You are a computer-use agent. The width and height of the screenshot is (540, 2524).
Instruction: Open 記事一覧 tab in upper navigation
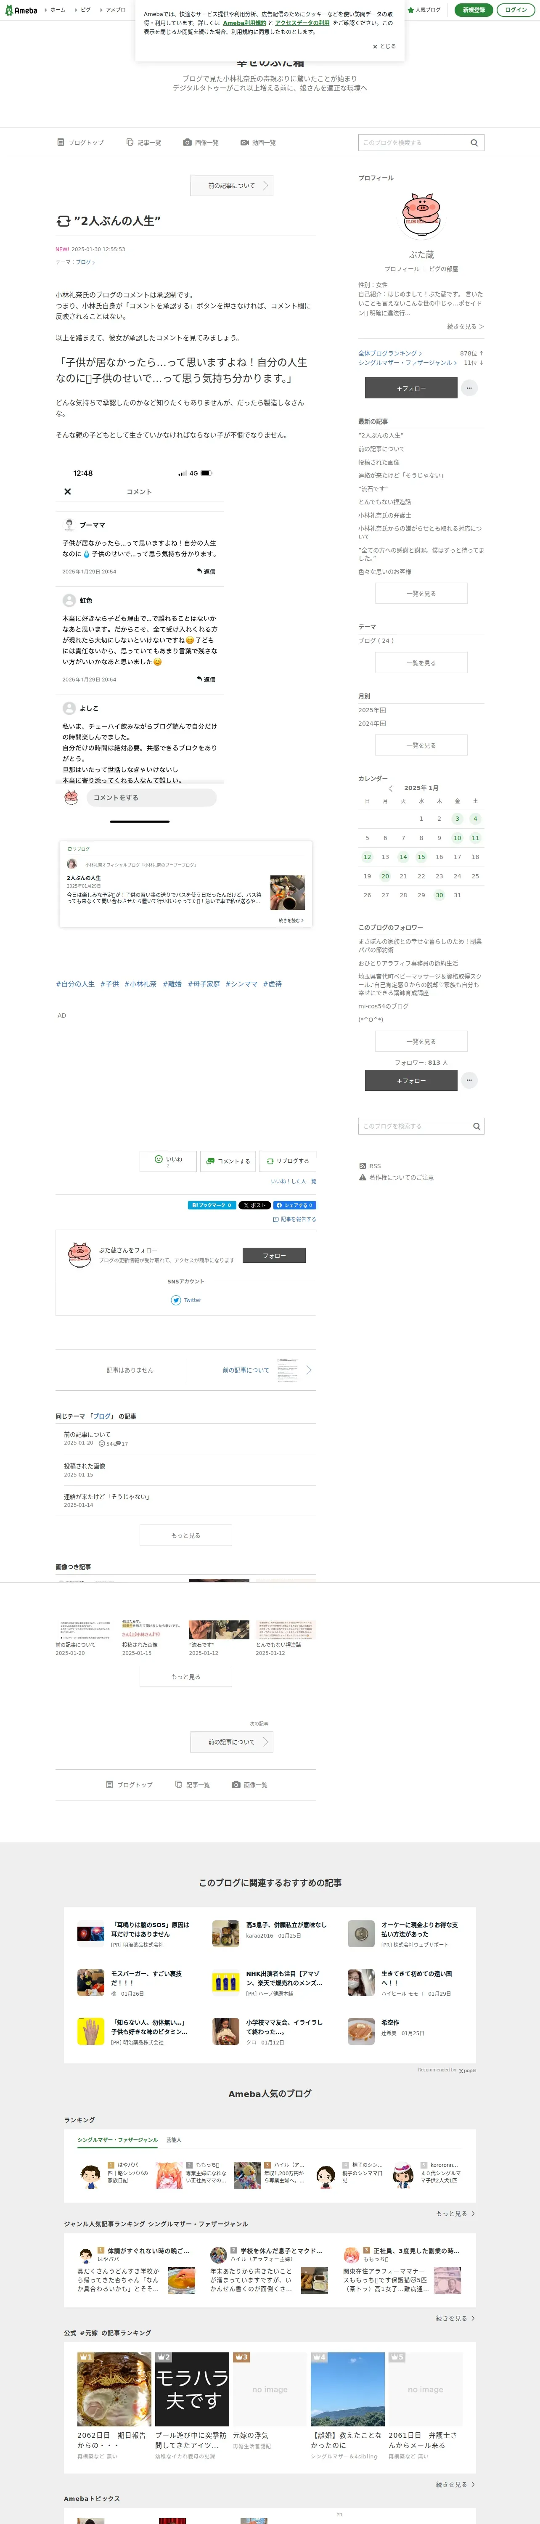click(144, 143)
